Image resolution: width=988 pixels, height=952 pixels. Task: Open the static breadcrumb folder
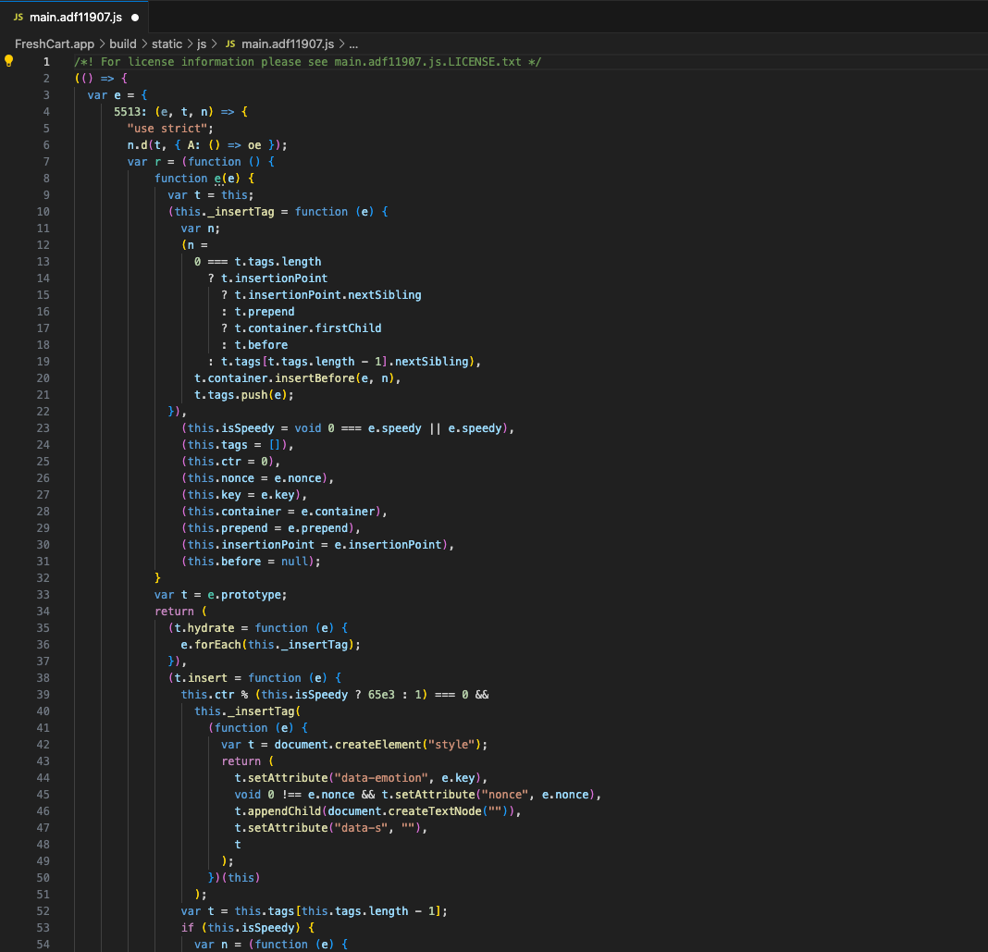point(167,44)
